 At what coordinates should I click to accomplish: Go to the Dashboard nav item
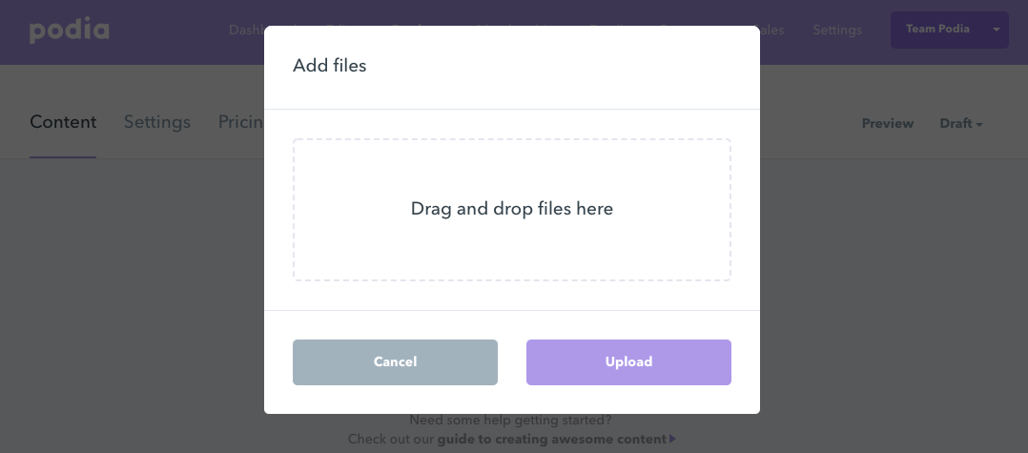(x=246, y=30)
